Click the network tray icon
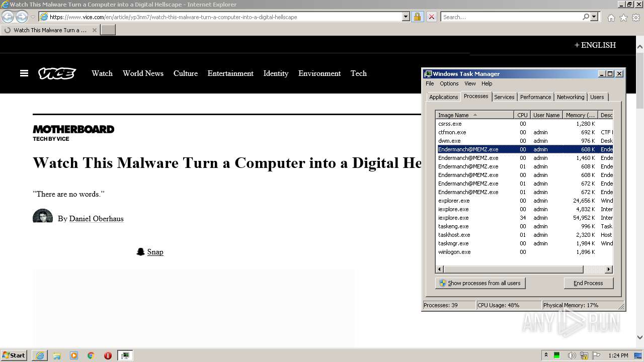644x362 pixels. [584, 355]
